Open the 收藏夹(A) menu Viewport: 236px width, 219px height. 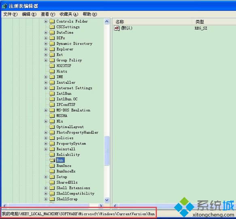click(69, 14)
